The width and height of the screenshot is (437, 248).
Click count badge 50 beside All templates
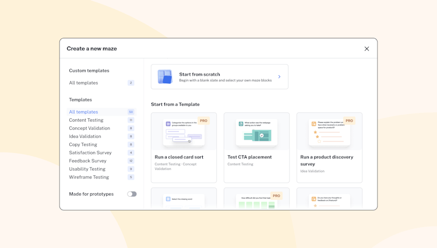coord(131,112)
